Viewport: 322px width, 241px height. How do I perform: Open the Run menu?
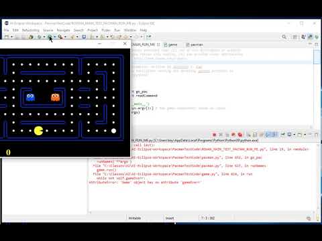coord(117,30)
